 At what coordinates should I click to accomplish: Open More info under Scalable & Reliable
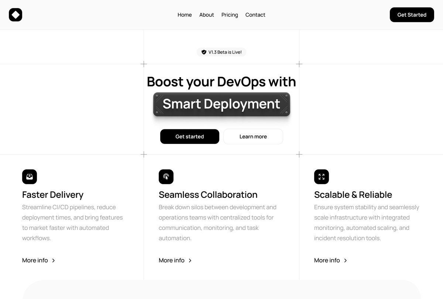pos(331,260)
